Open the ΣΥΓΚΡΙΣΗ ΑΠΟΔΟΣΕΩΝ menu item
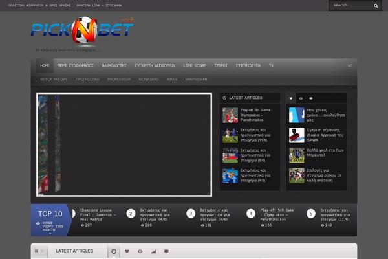The height and width of the screenshot is (259, 388). [x=155, y=65]
